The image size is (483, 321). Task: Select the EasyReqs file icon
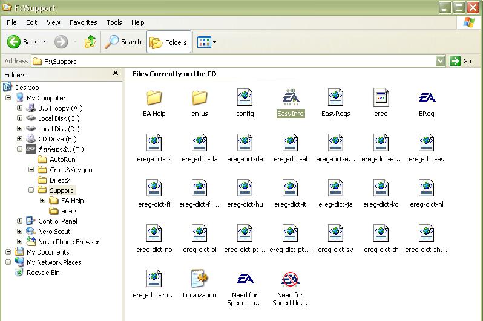point(335,97)
